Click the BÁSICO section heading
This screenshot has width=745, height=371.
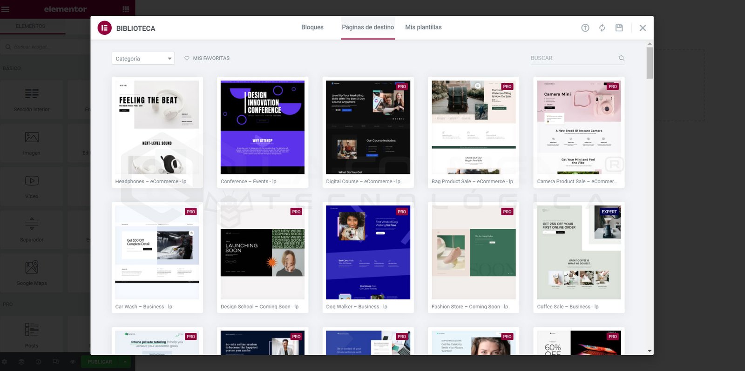(x=12, y=68)
